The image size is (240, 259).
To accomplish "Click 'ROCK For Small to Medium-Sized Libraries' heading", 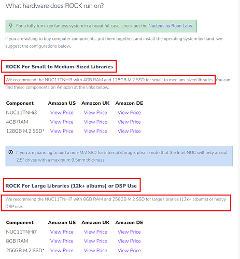I will 59,67.
